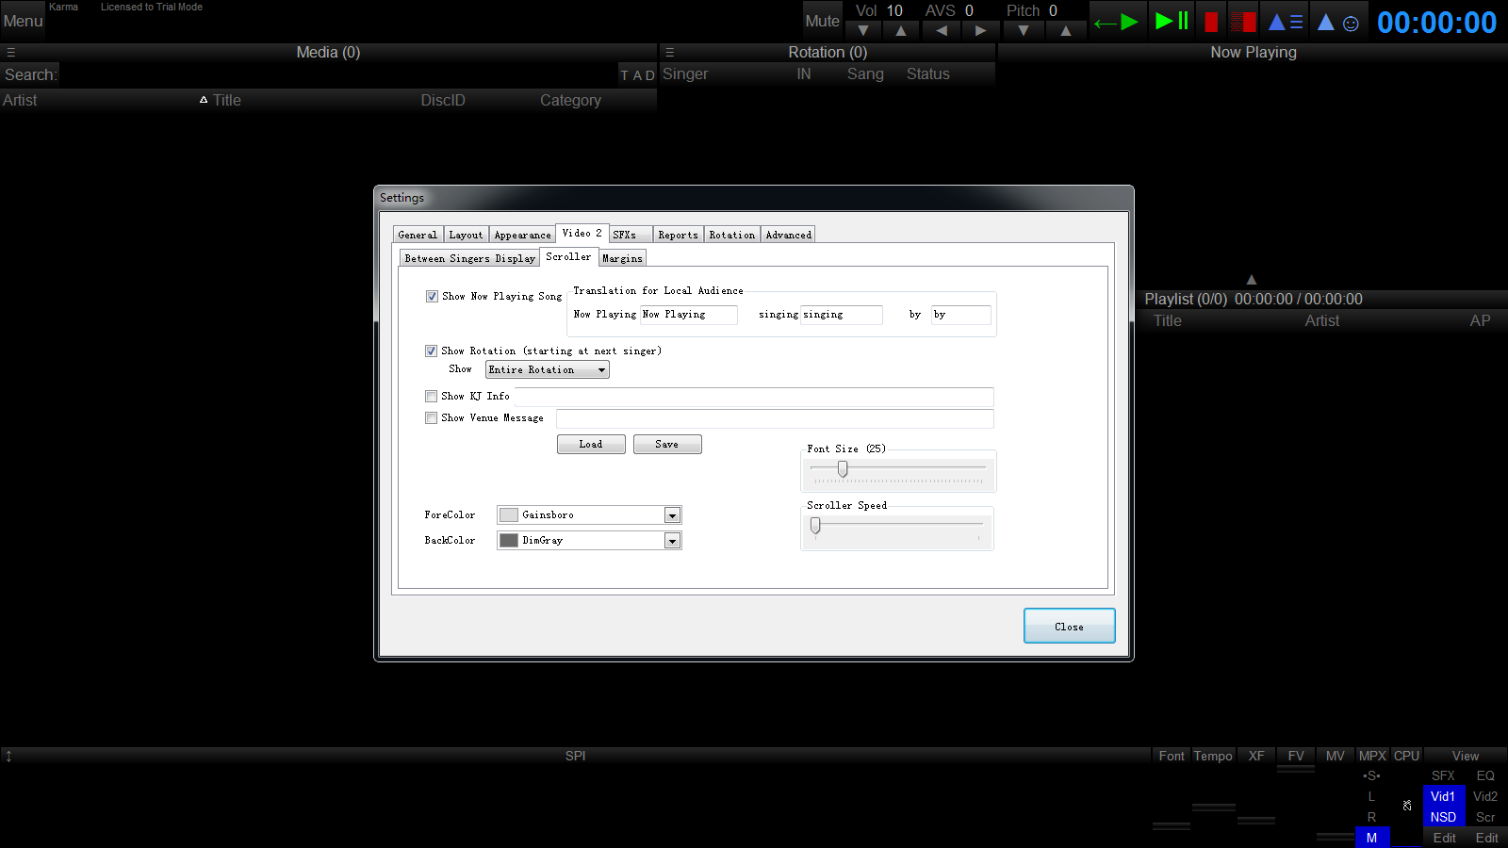Raise volume with the Vol up arrow
1508x848 pixels.
901,31
